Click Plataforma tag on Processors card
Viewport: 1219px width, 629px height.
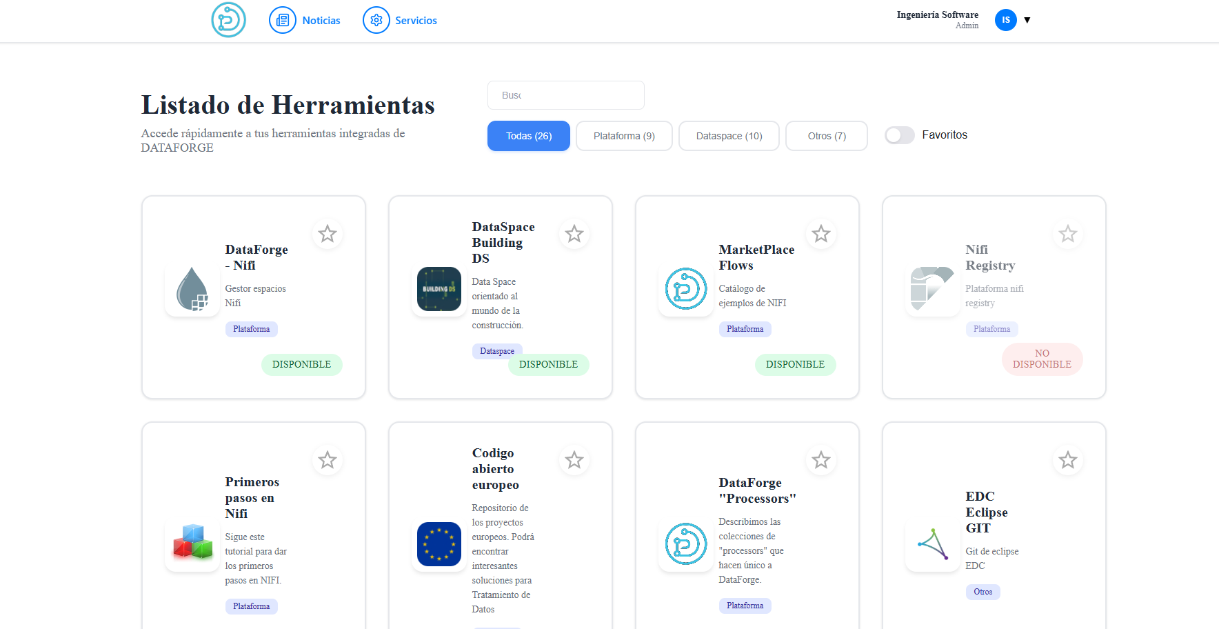[745, 606]
